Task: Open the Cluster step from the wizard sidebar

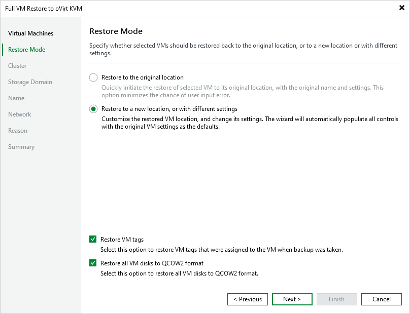Action: coord(17,65)
